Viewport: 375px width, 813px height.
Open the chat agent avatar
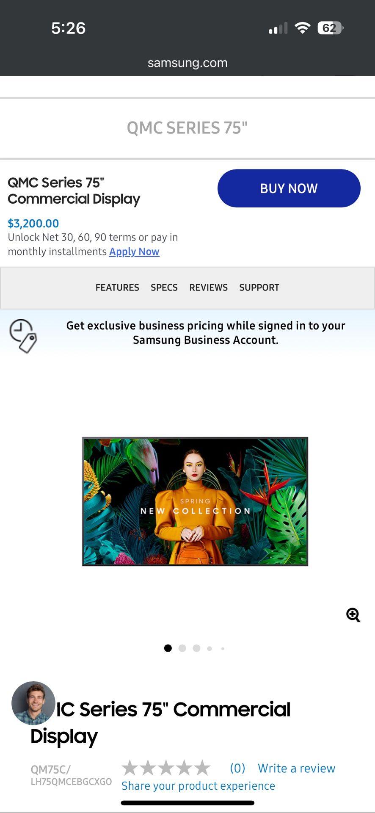(x=33, y=703)
